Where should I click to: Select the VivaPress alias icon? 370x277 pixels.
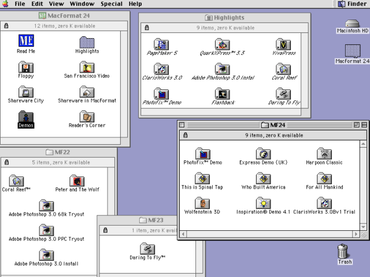283,44
